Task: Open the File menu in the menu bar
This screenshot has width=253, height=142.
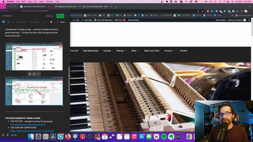Action: (18, 2)
